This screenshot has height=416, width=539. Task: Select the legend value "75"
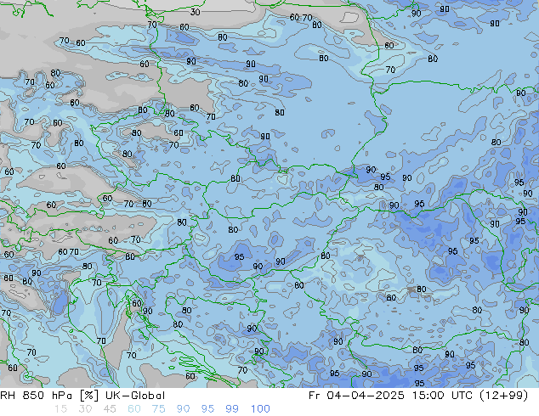(x=158, y=409)
